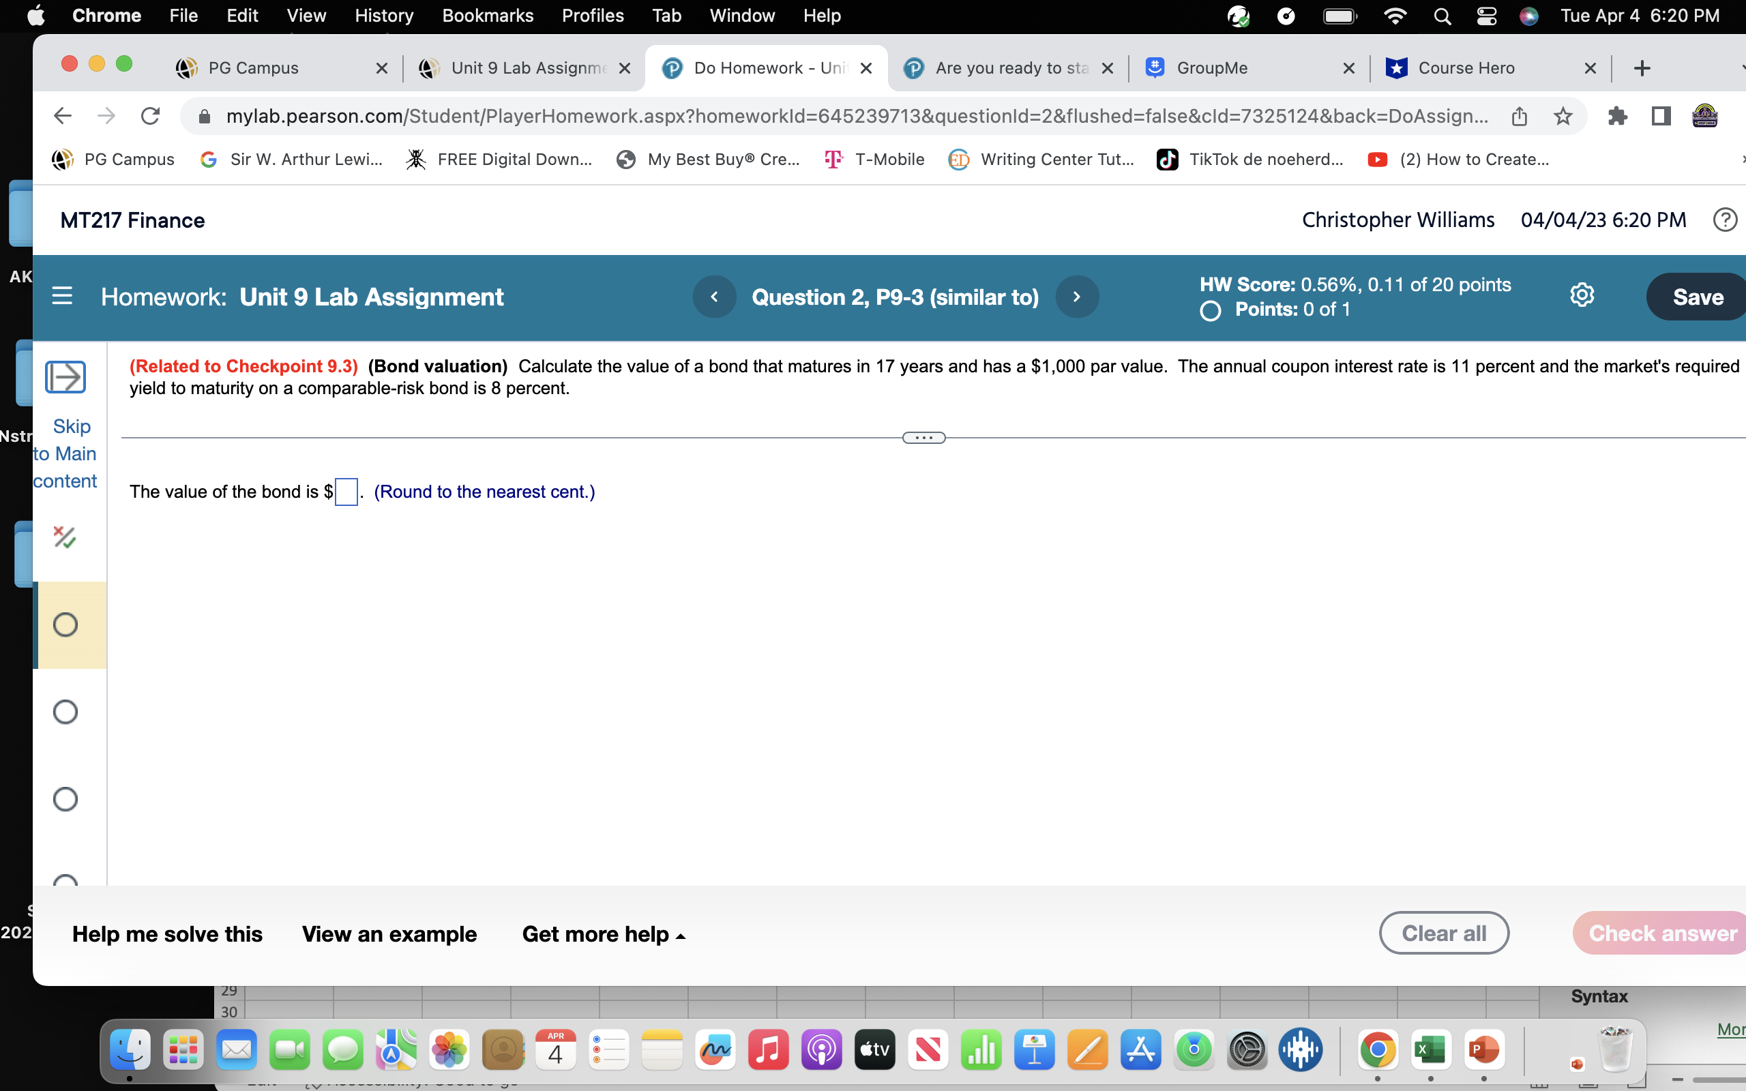Go to next question with right chevron
The width and height of the screenshot is (1746, 1091).
coord(1076,296)
